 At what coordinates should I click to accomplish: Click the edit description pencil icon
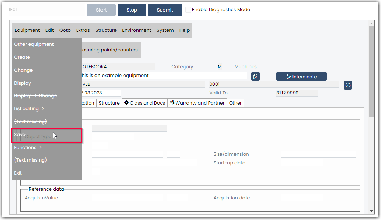[255, 77]
